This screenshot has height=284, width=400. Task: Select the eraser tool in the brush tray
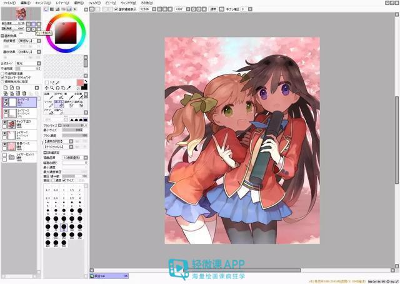click(x=59, y=104)
